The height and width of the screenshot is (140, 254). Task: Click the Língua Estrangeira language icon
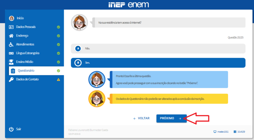coord(11,53)
